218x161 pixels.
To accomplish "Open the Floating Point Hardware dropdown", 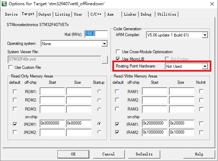I will tap(204, 66).
